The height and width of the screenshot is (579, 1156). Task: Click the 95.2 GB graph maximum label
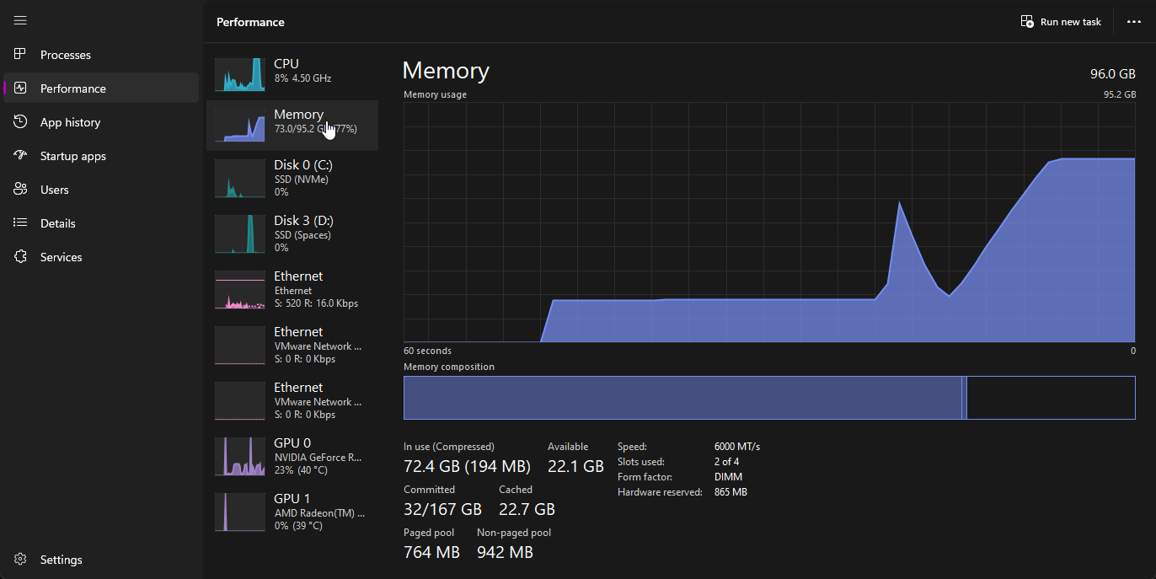click(1120, 94)
